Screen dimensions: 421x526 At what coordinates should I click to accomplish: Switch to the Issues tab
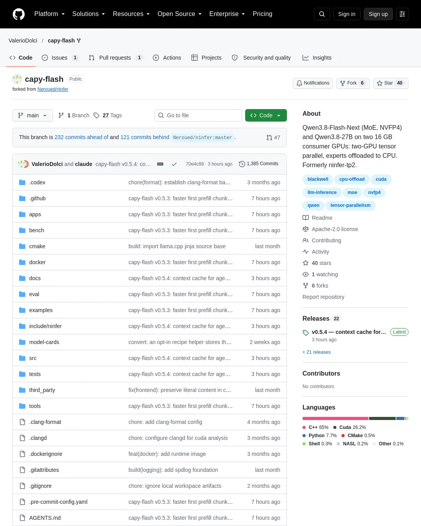[60, 58]
